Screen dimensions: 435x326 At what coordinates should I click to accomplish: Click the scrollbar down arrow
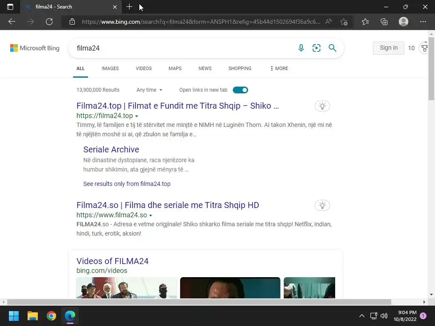pyautogui.click(x=431, y=295)
